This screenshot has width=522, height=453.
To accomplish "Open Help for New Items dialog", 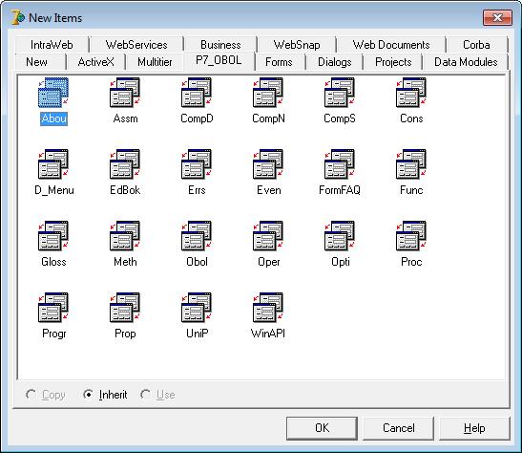I will [474, 428].
